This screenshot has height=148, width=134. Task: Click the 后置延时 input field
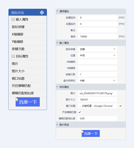(98, 24)
